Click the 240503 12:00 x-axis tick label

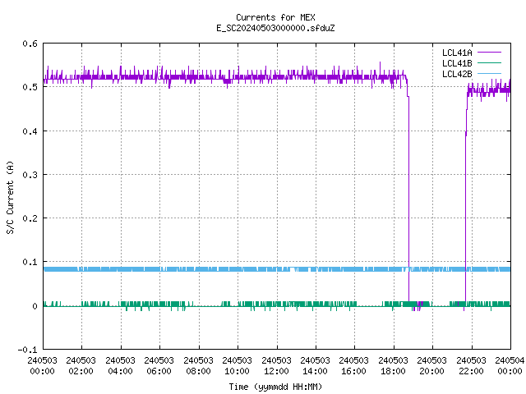pyautogui.click(x=276, y=366)
